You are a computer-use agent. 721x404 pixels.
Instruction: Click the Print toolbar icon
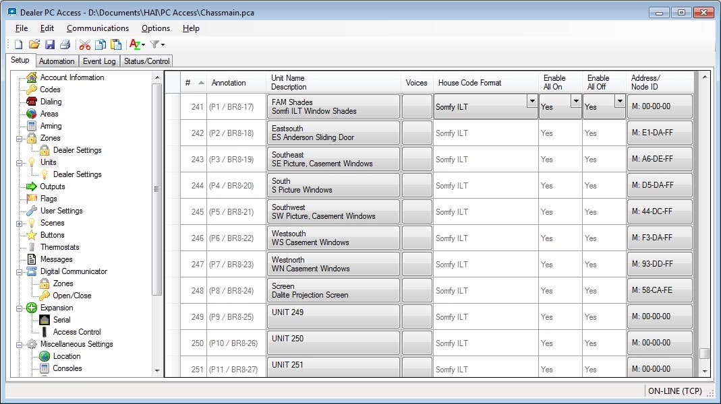(x=65, y=44)
